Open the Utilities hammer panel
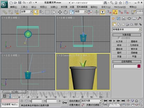This screenshot has width=144, height=108. click(139, 18)
